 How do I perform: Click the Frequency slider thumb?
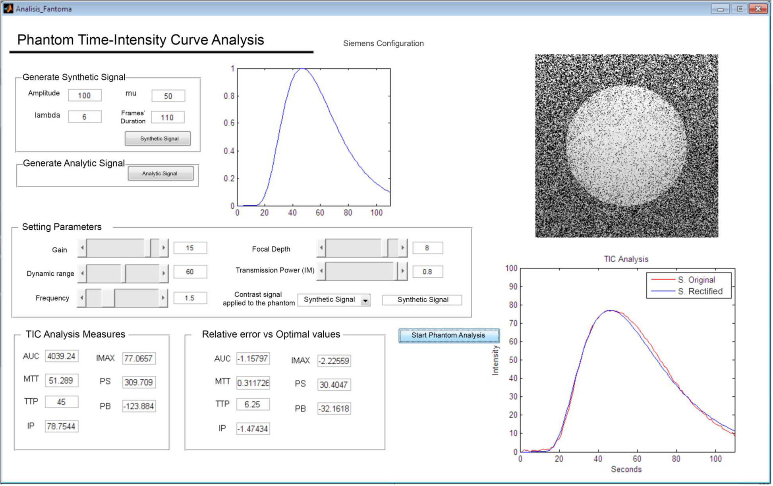[108, 298]
